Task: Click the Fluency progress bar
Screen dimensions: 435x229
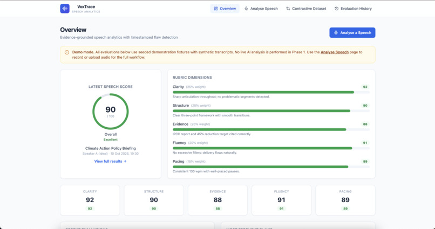Action: (x=271, y=148)
